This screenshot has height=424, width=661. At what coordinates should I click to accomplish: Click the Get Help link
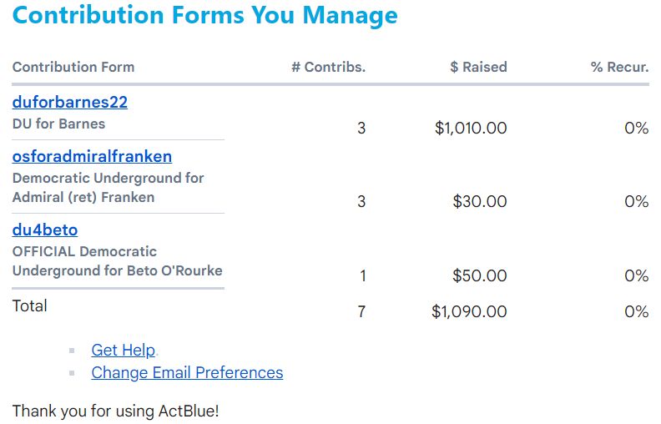(x=124, y=350)
